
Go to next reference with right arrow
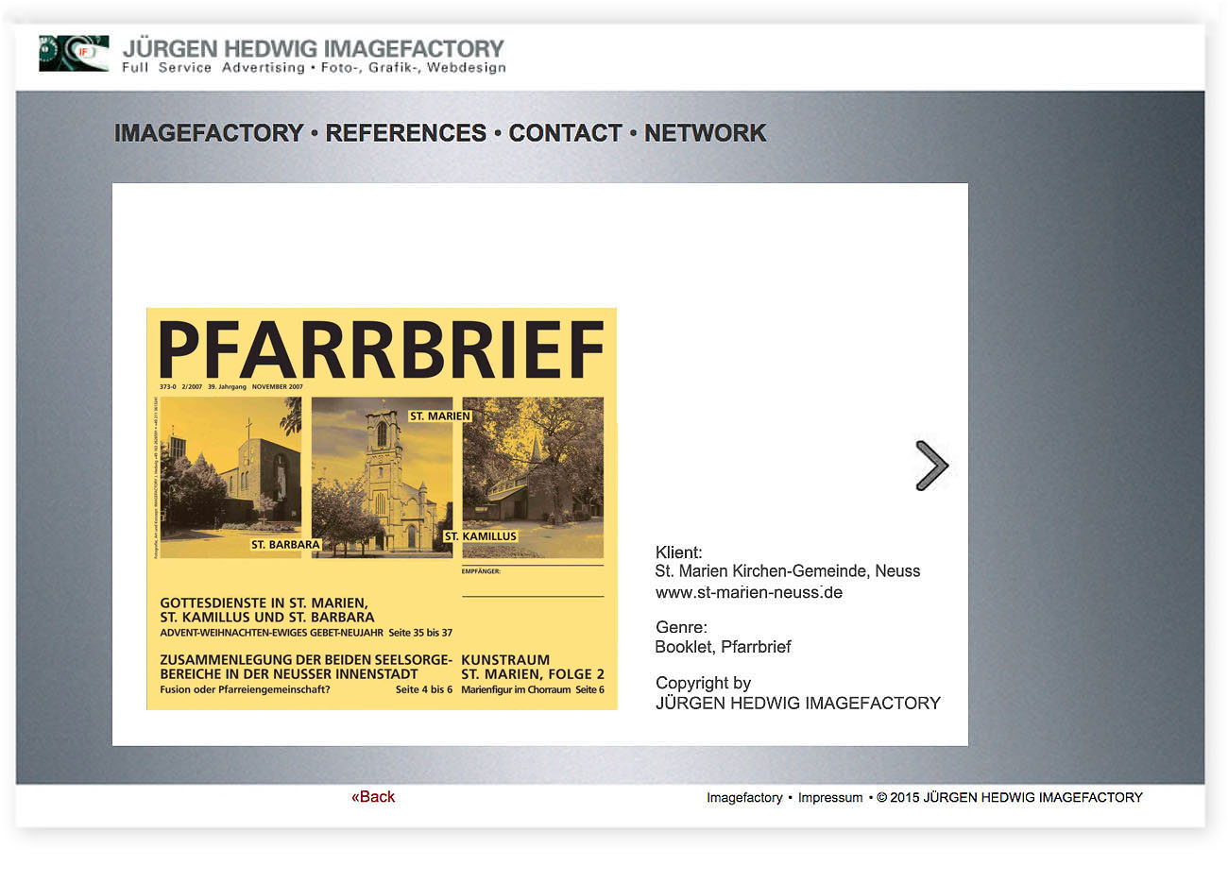(x=930, y=466)
